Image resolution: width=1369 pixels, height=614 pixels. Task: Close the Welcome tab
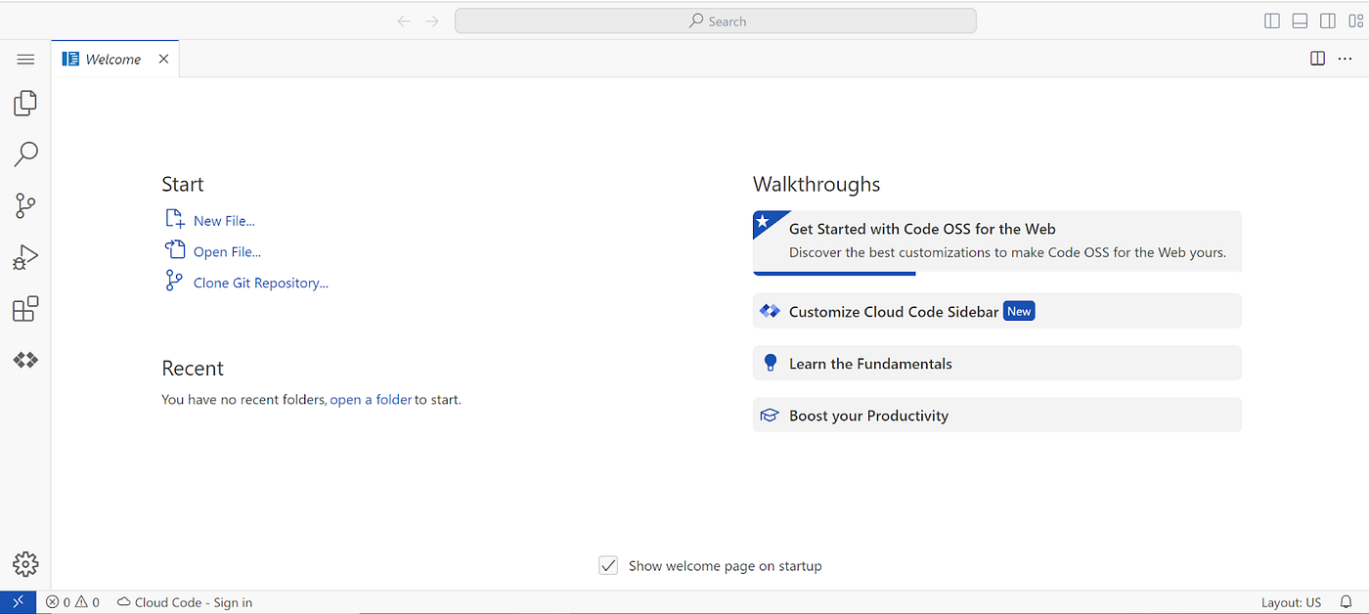163,59
